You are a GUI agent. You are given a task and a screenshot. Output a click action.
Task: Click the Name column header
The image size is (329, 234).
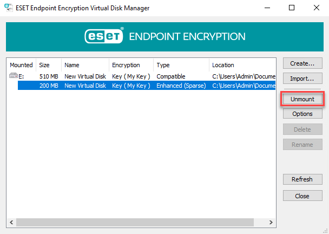[x=85, y=65]
